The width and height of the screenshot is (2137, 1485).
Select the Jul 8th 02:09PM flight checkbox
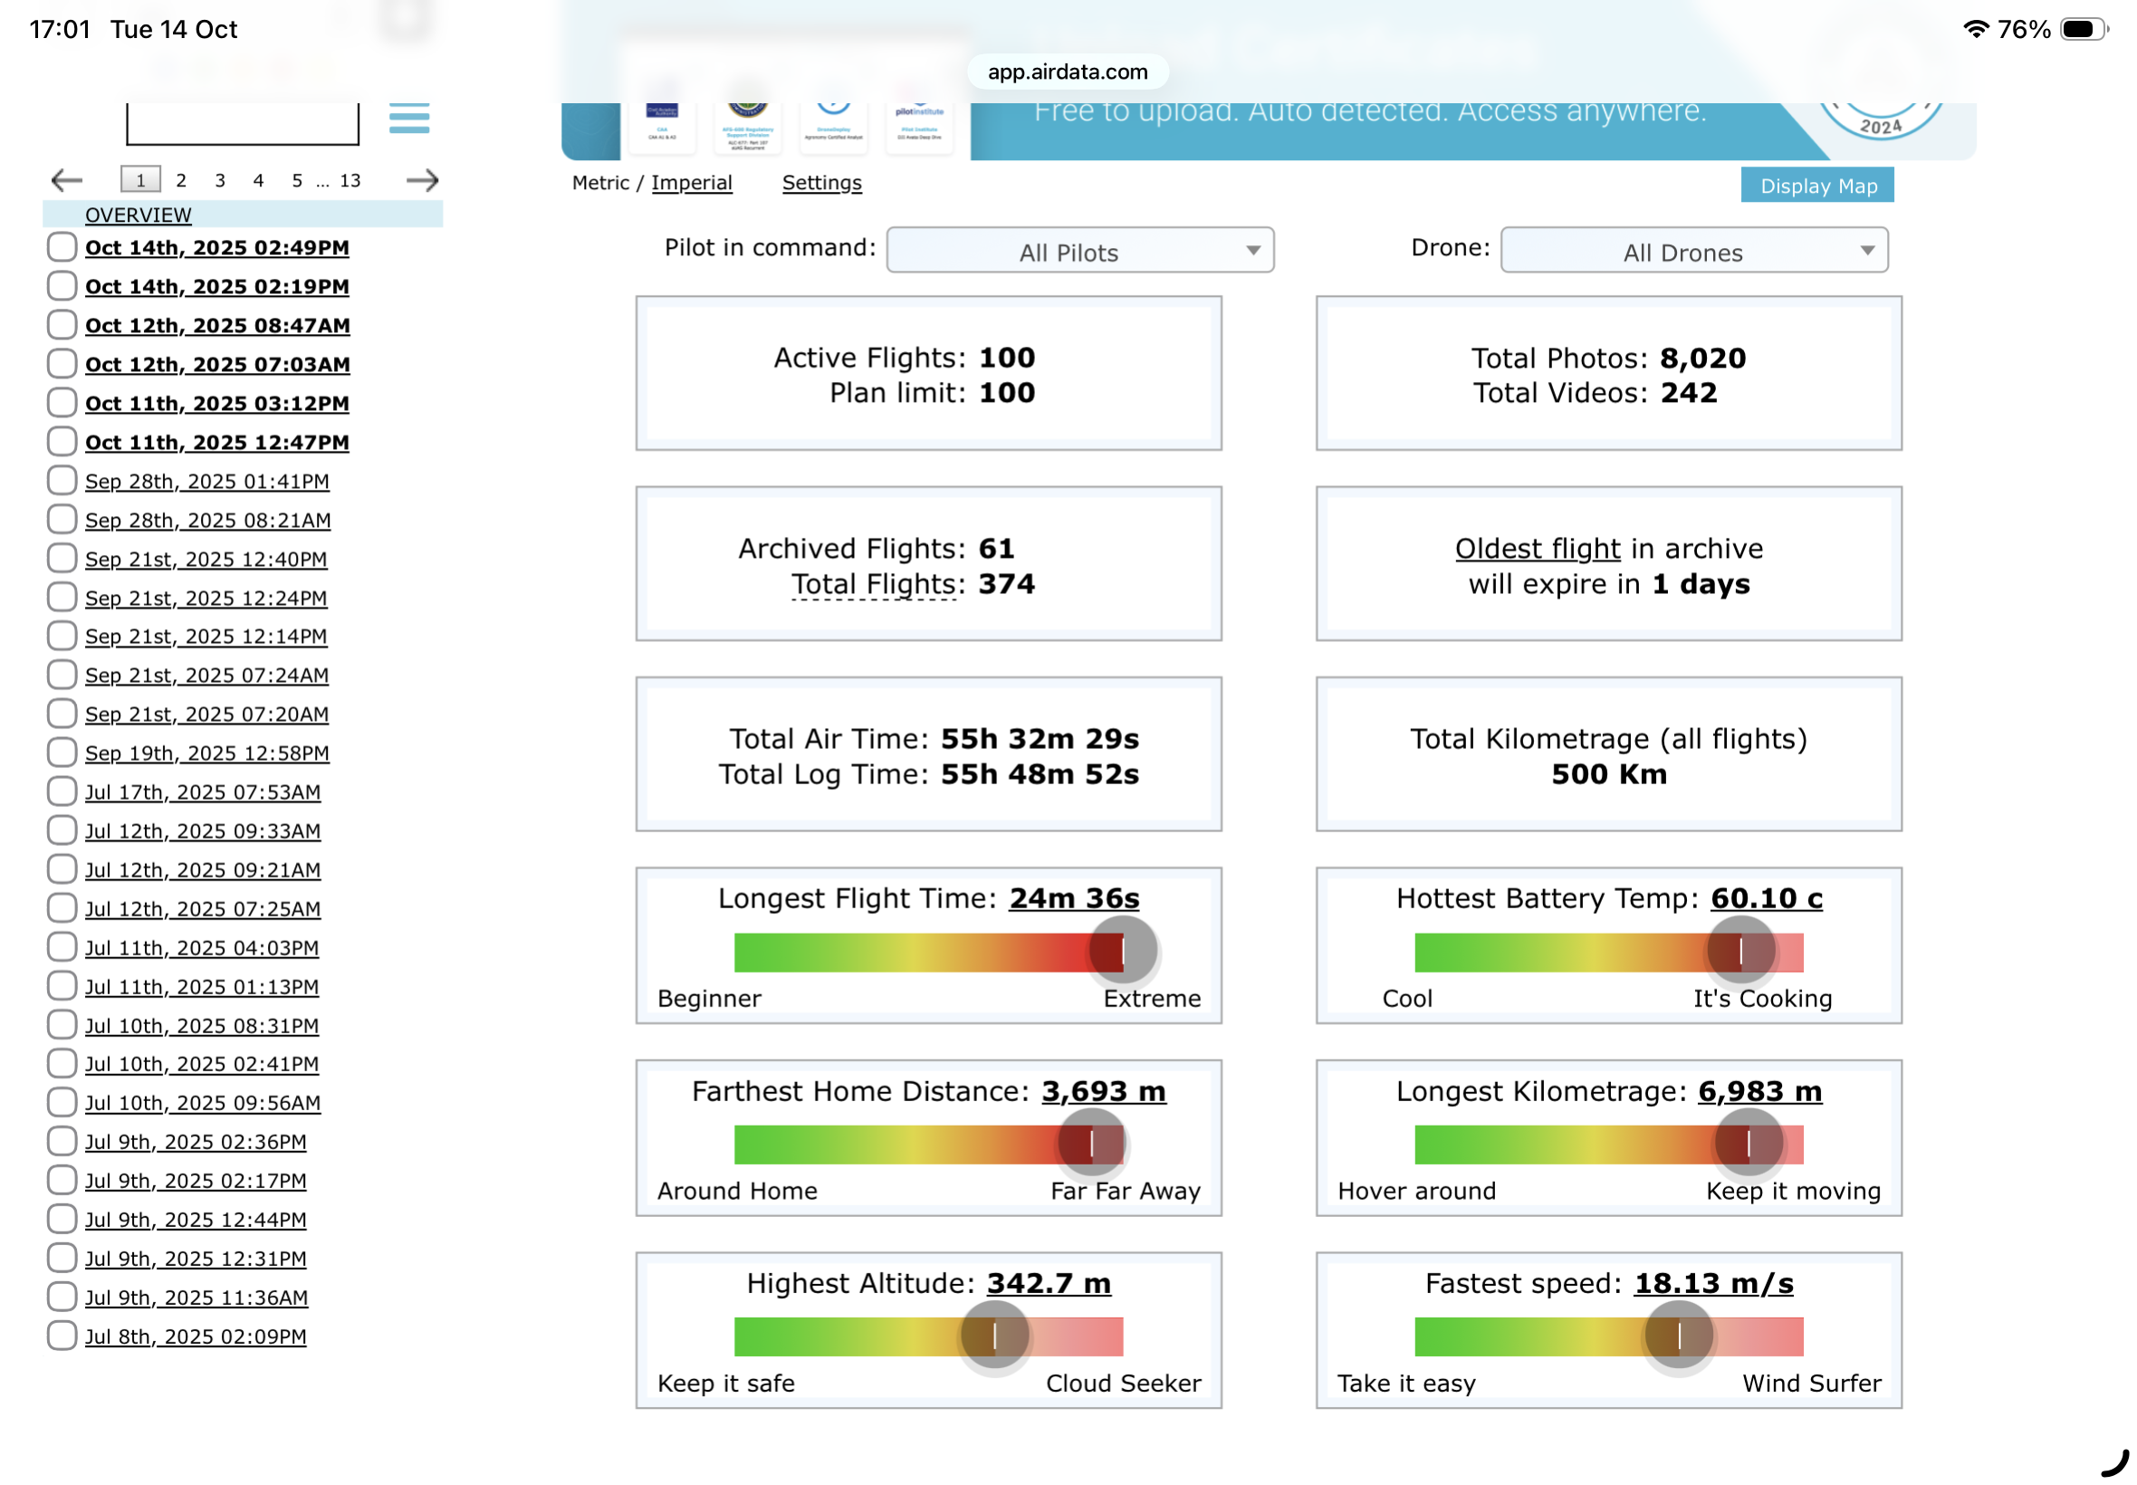(62, 1336)
